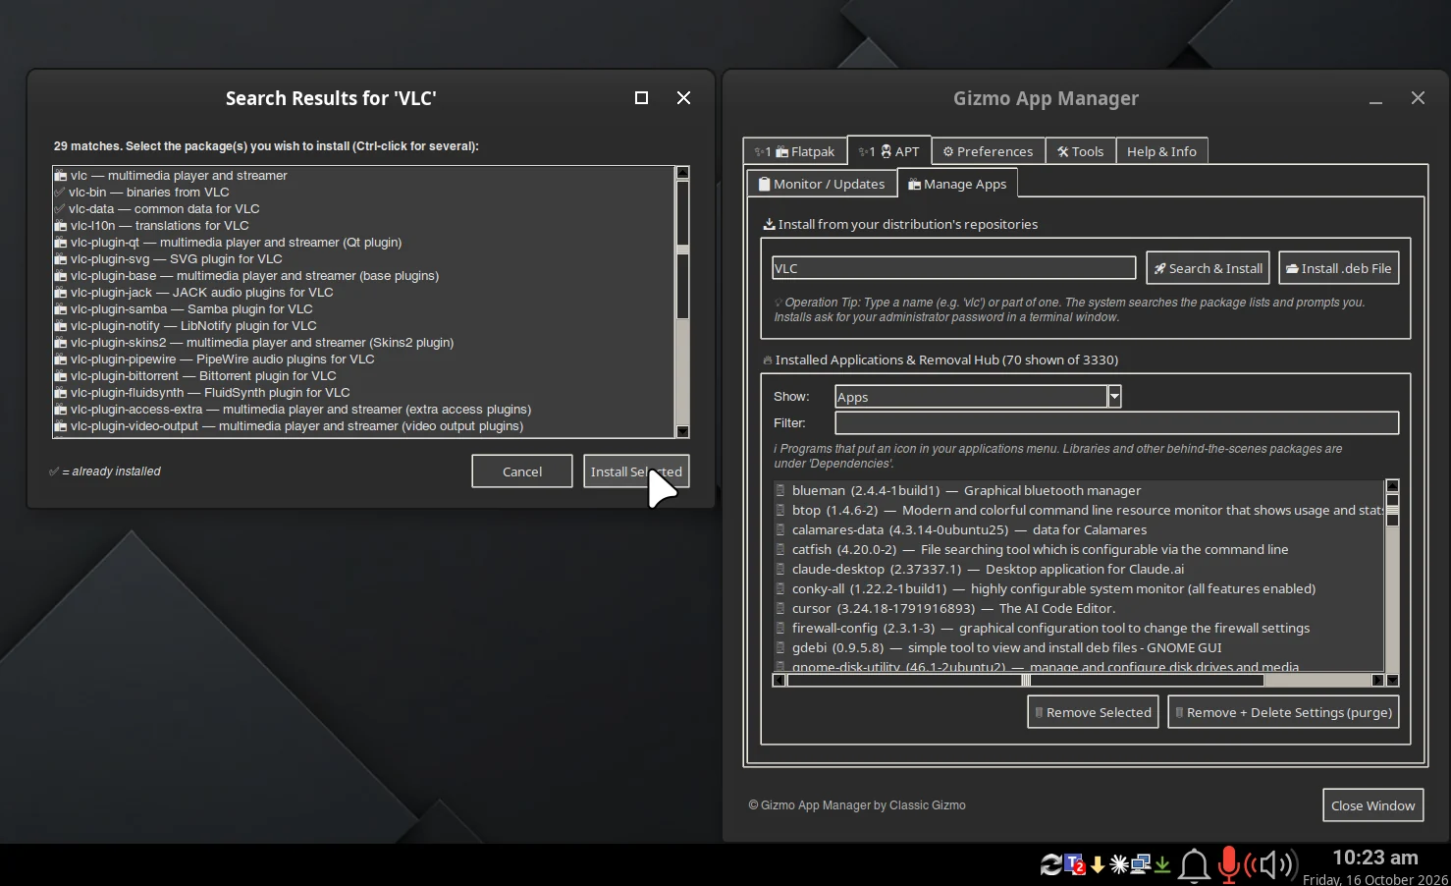Click the installed checkmark next to vlc-data

tap(61, 209)
